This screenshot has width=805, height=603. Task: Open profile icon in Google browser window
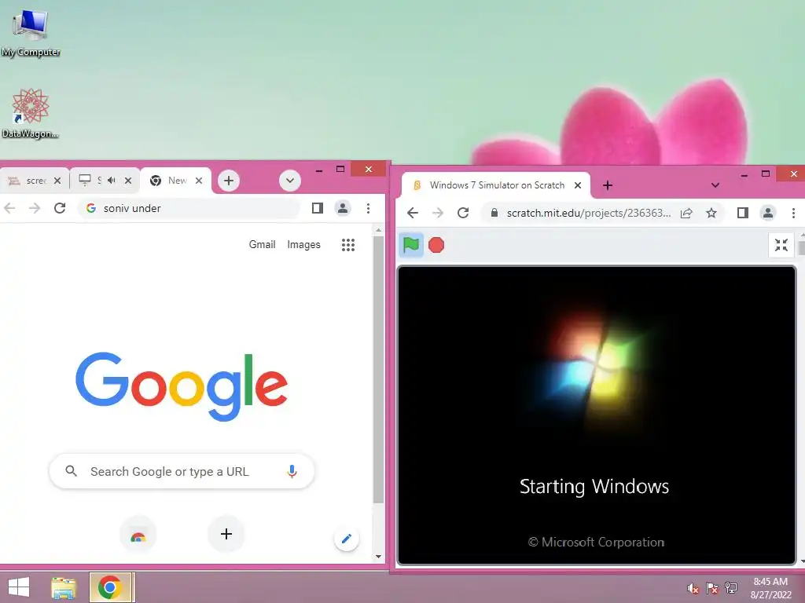click(343, 207)
